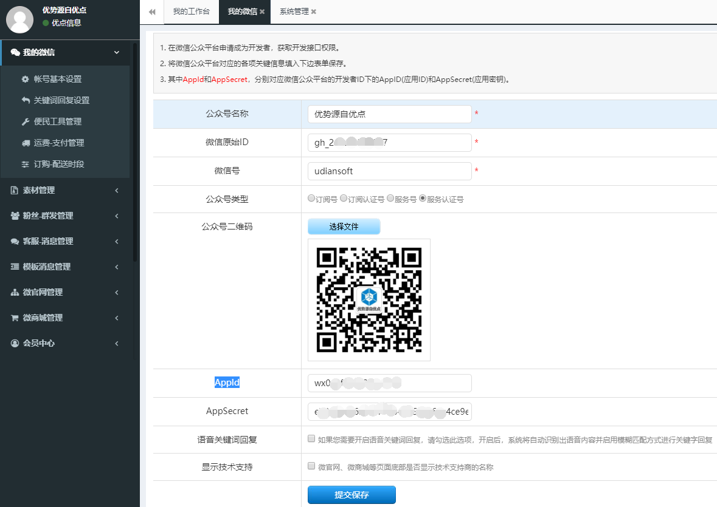Close the 系统管理 tab with its x

coord(314,12)
